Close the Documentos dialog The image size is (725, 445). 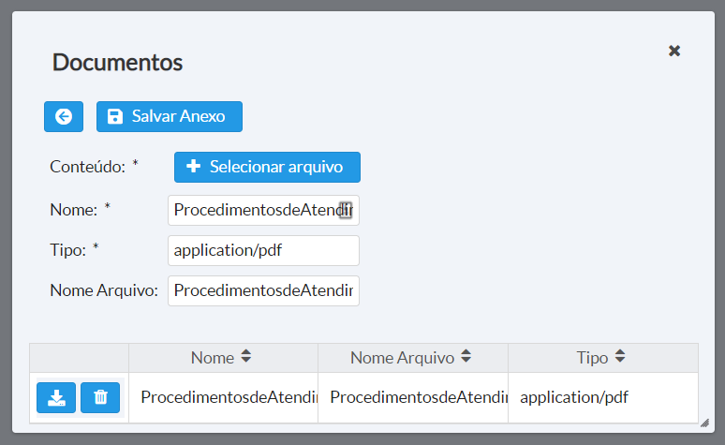pyautogui.click(x=674, y=51)
